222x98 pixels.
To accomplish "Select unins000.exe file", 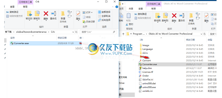I will point(147,87).
